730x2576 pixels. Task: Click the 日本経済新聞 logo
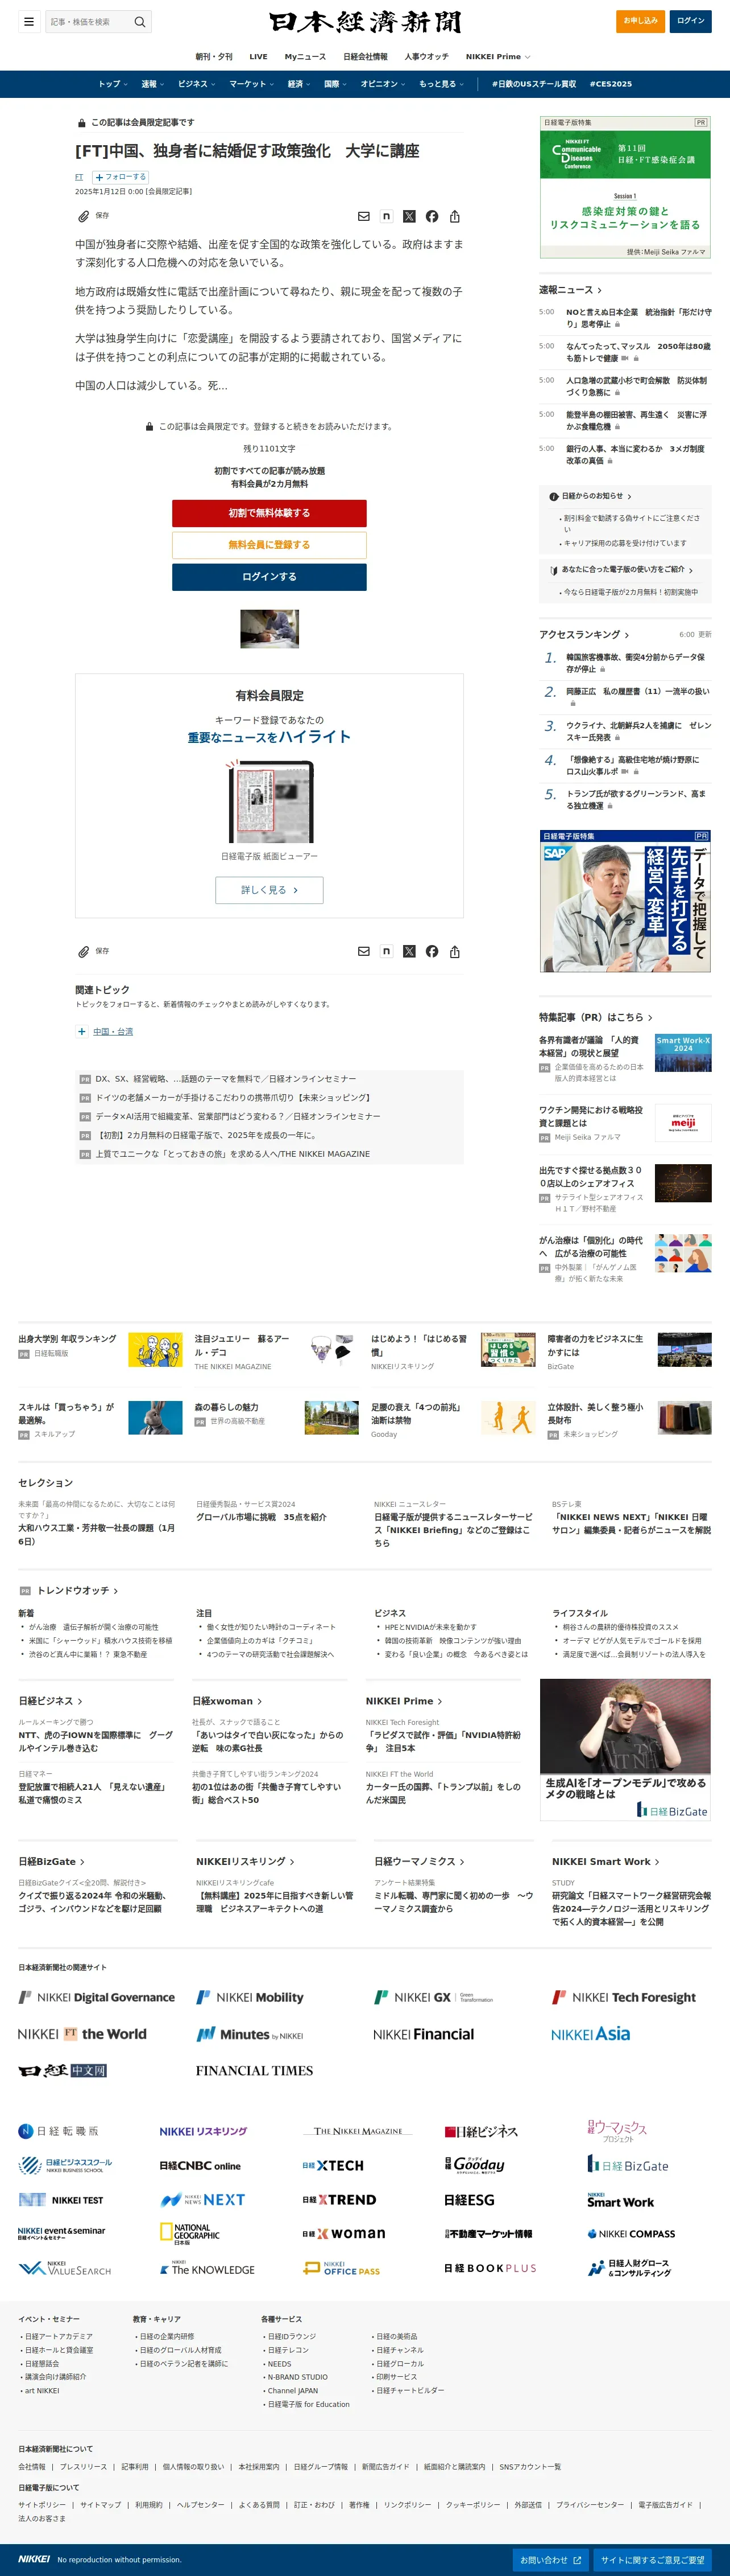pyautogui.click(x=364, y=22)
